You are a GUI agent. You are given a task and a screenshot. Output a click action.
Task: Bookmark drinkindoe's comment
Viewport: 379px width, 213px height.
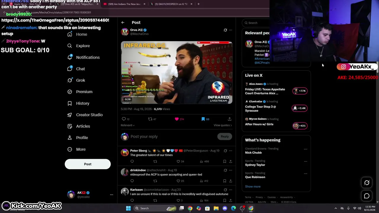(x=225, y=181)
